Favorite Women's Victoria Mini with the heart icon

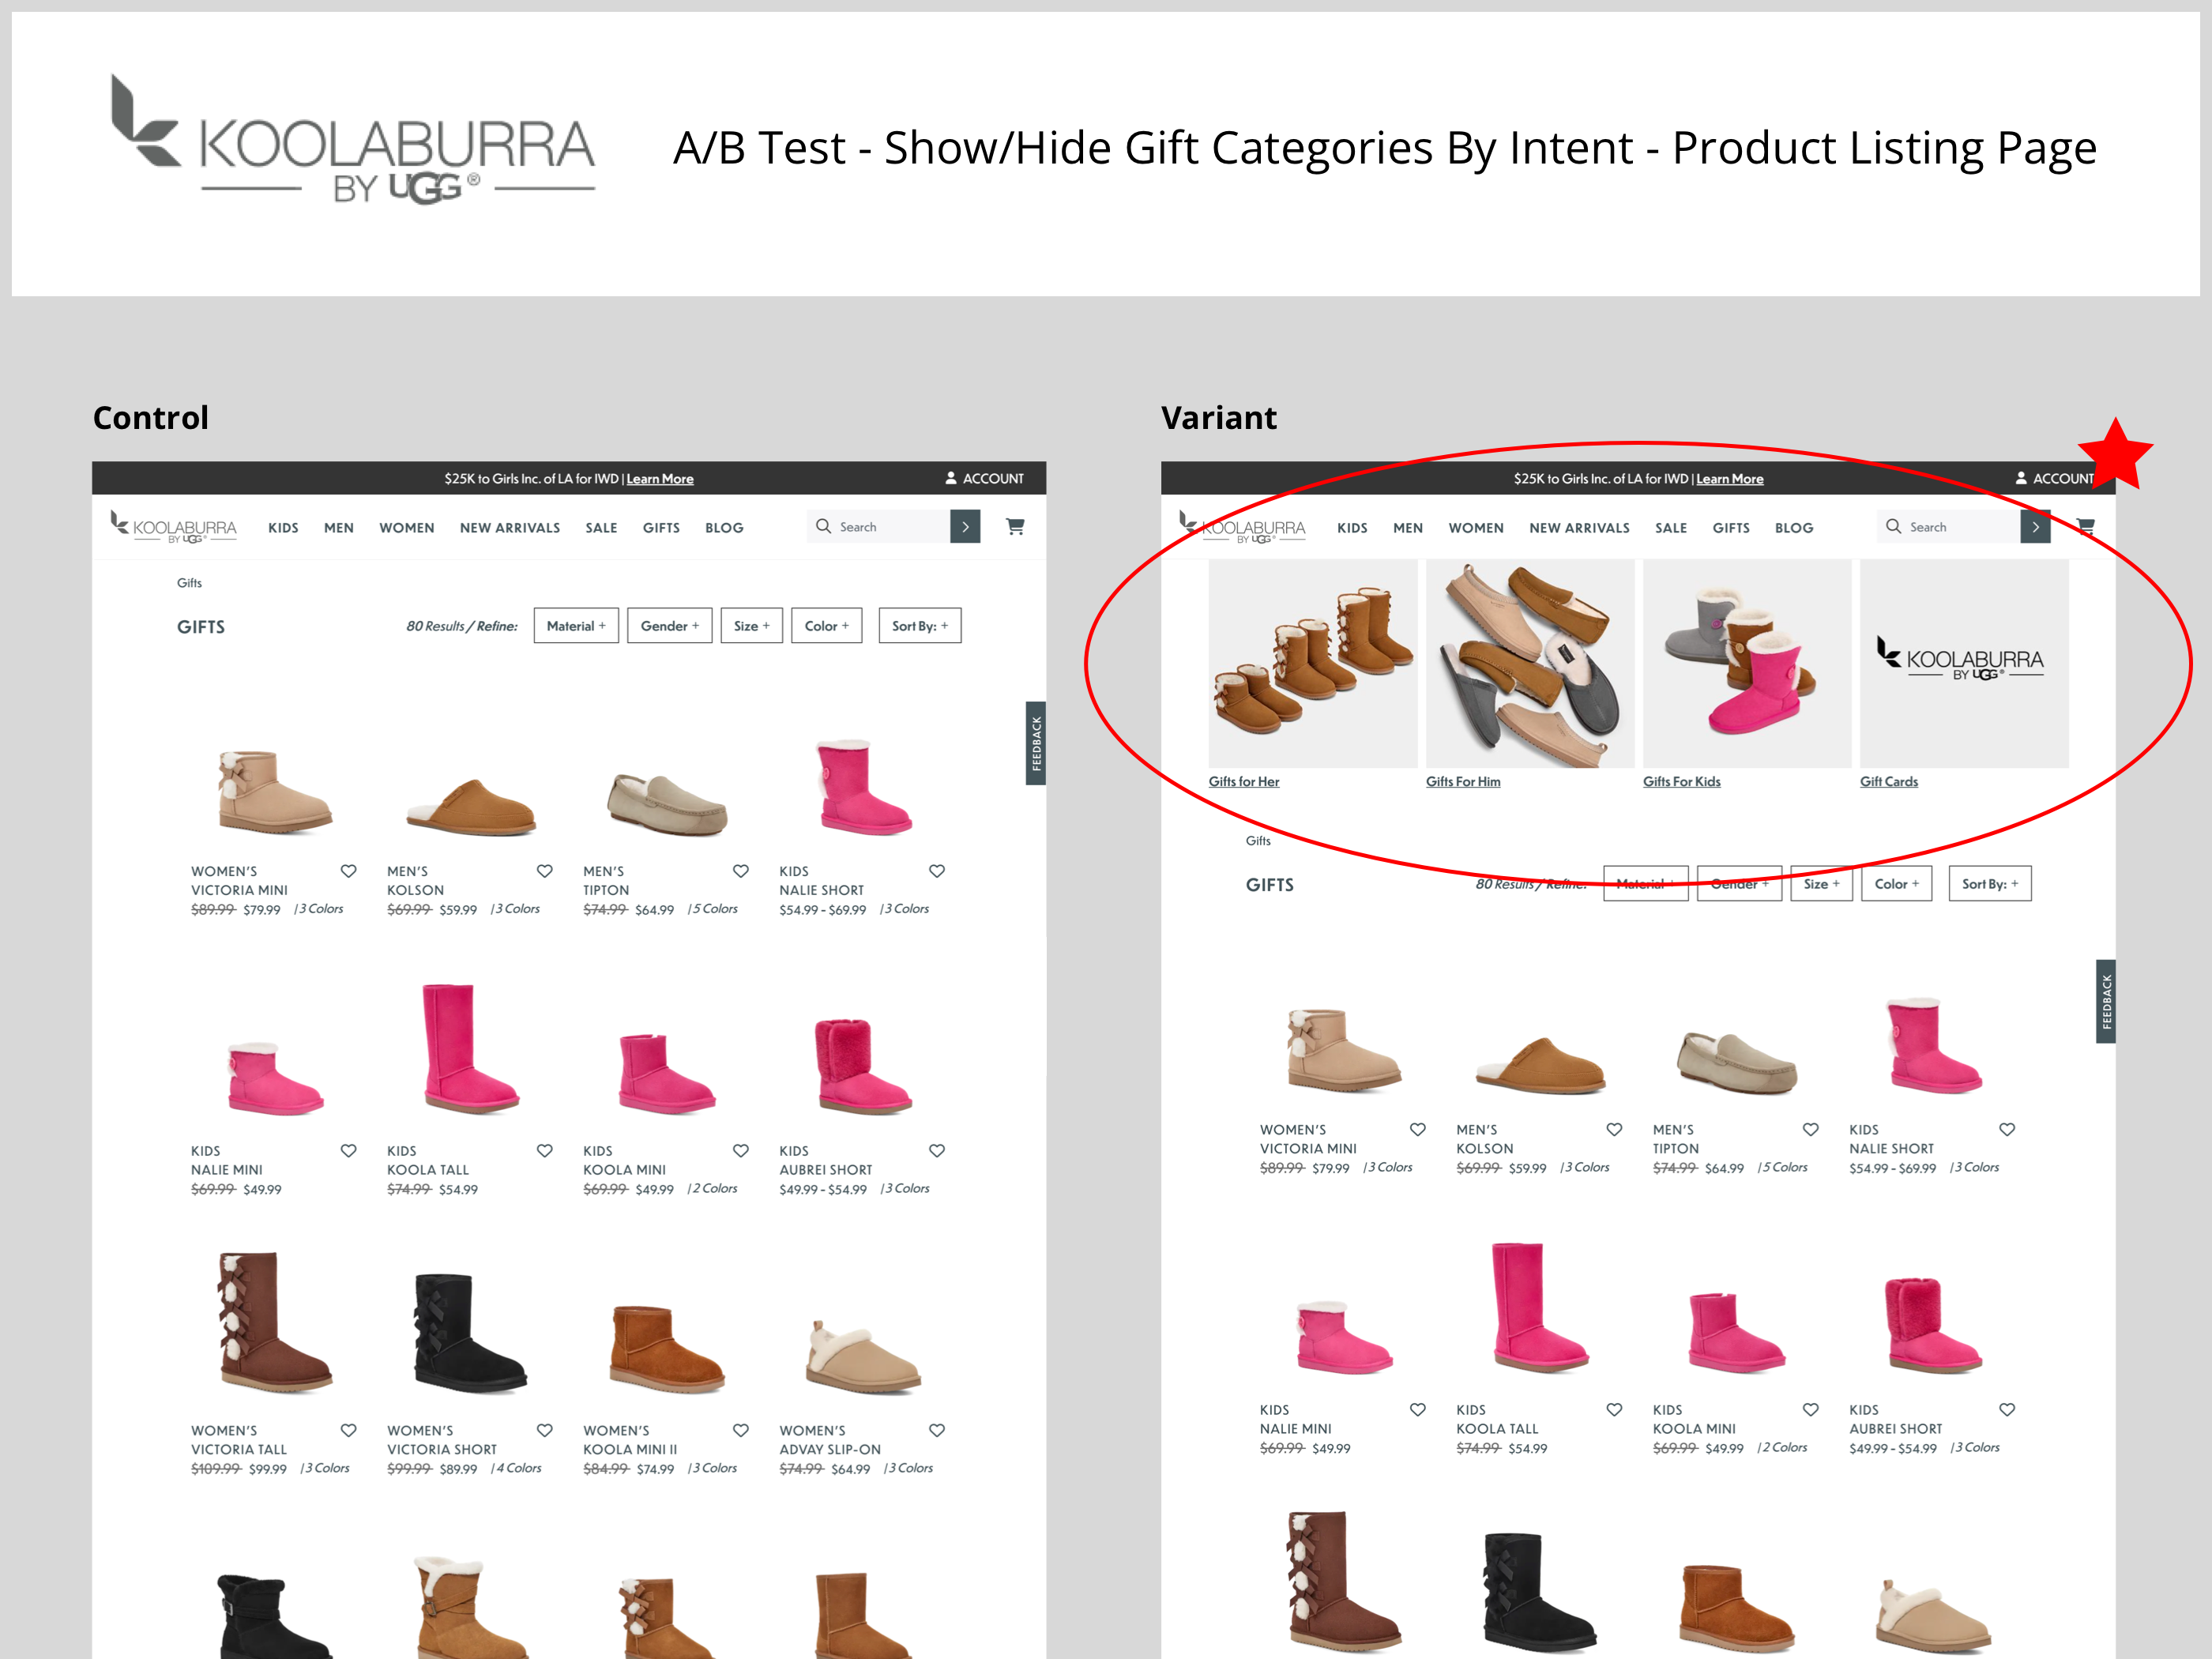[x=349, y=871]
